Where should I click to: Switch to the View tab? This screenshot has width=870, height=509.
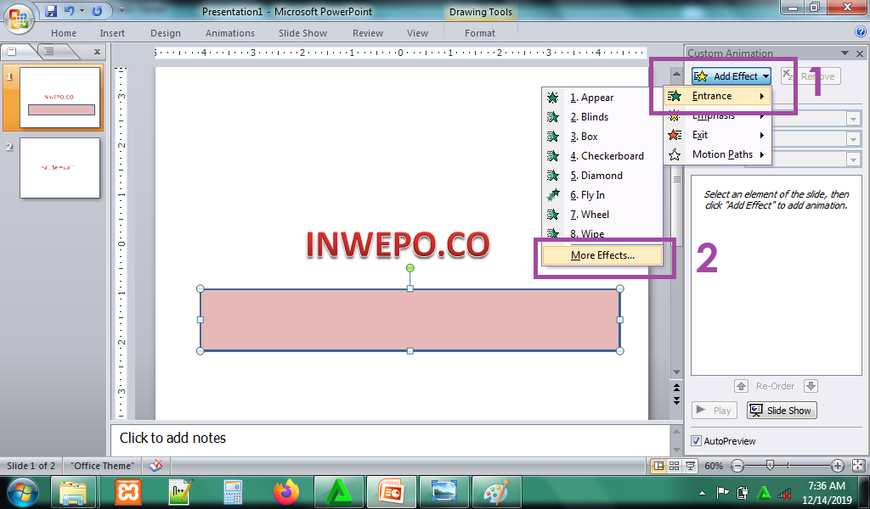(x=417, y=33)
